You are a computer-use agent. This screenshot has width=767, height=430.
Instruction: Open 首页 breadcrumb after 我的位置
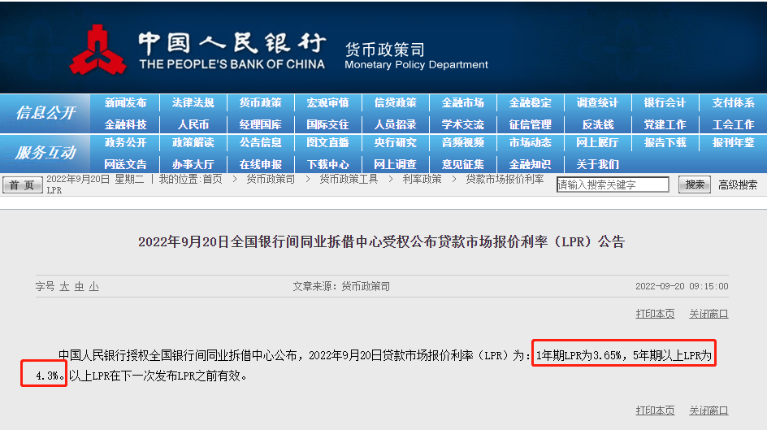pos(212,179)
